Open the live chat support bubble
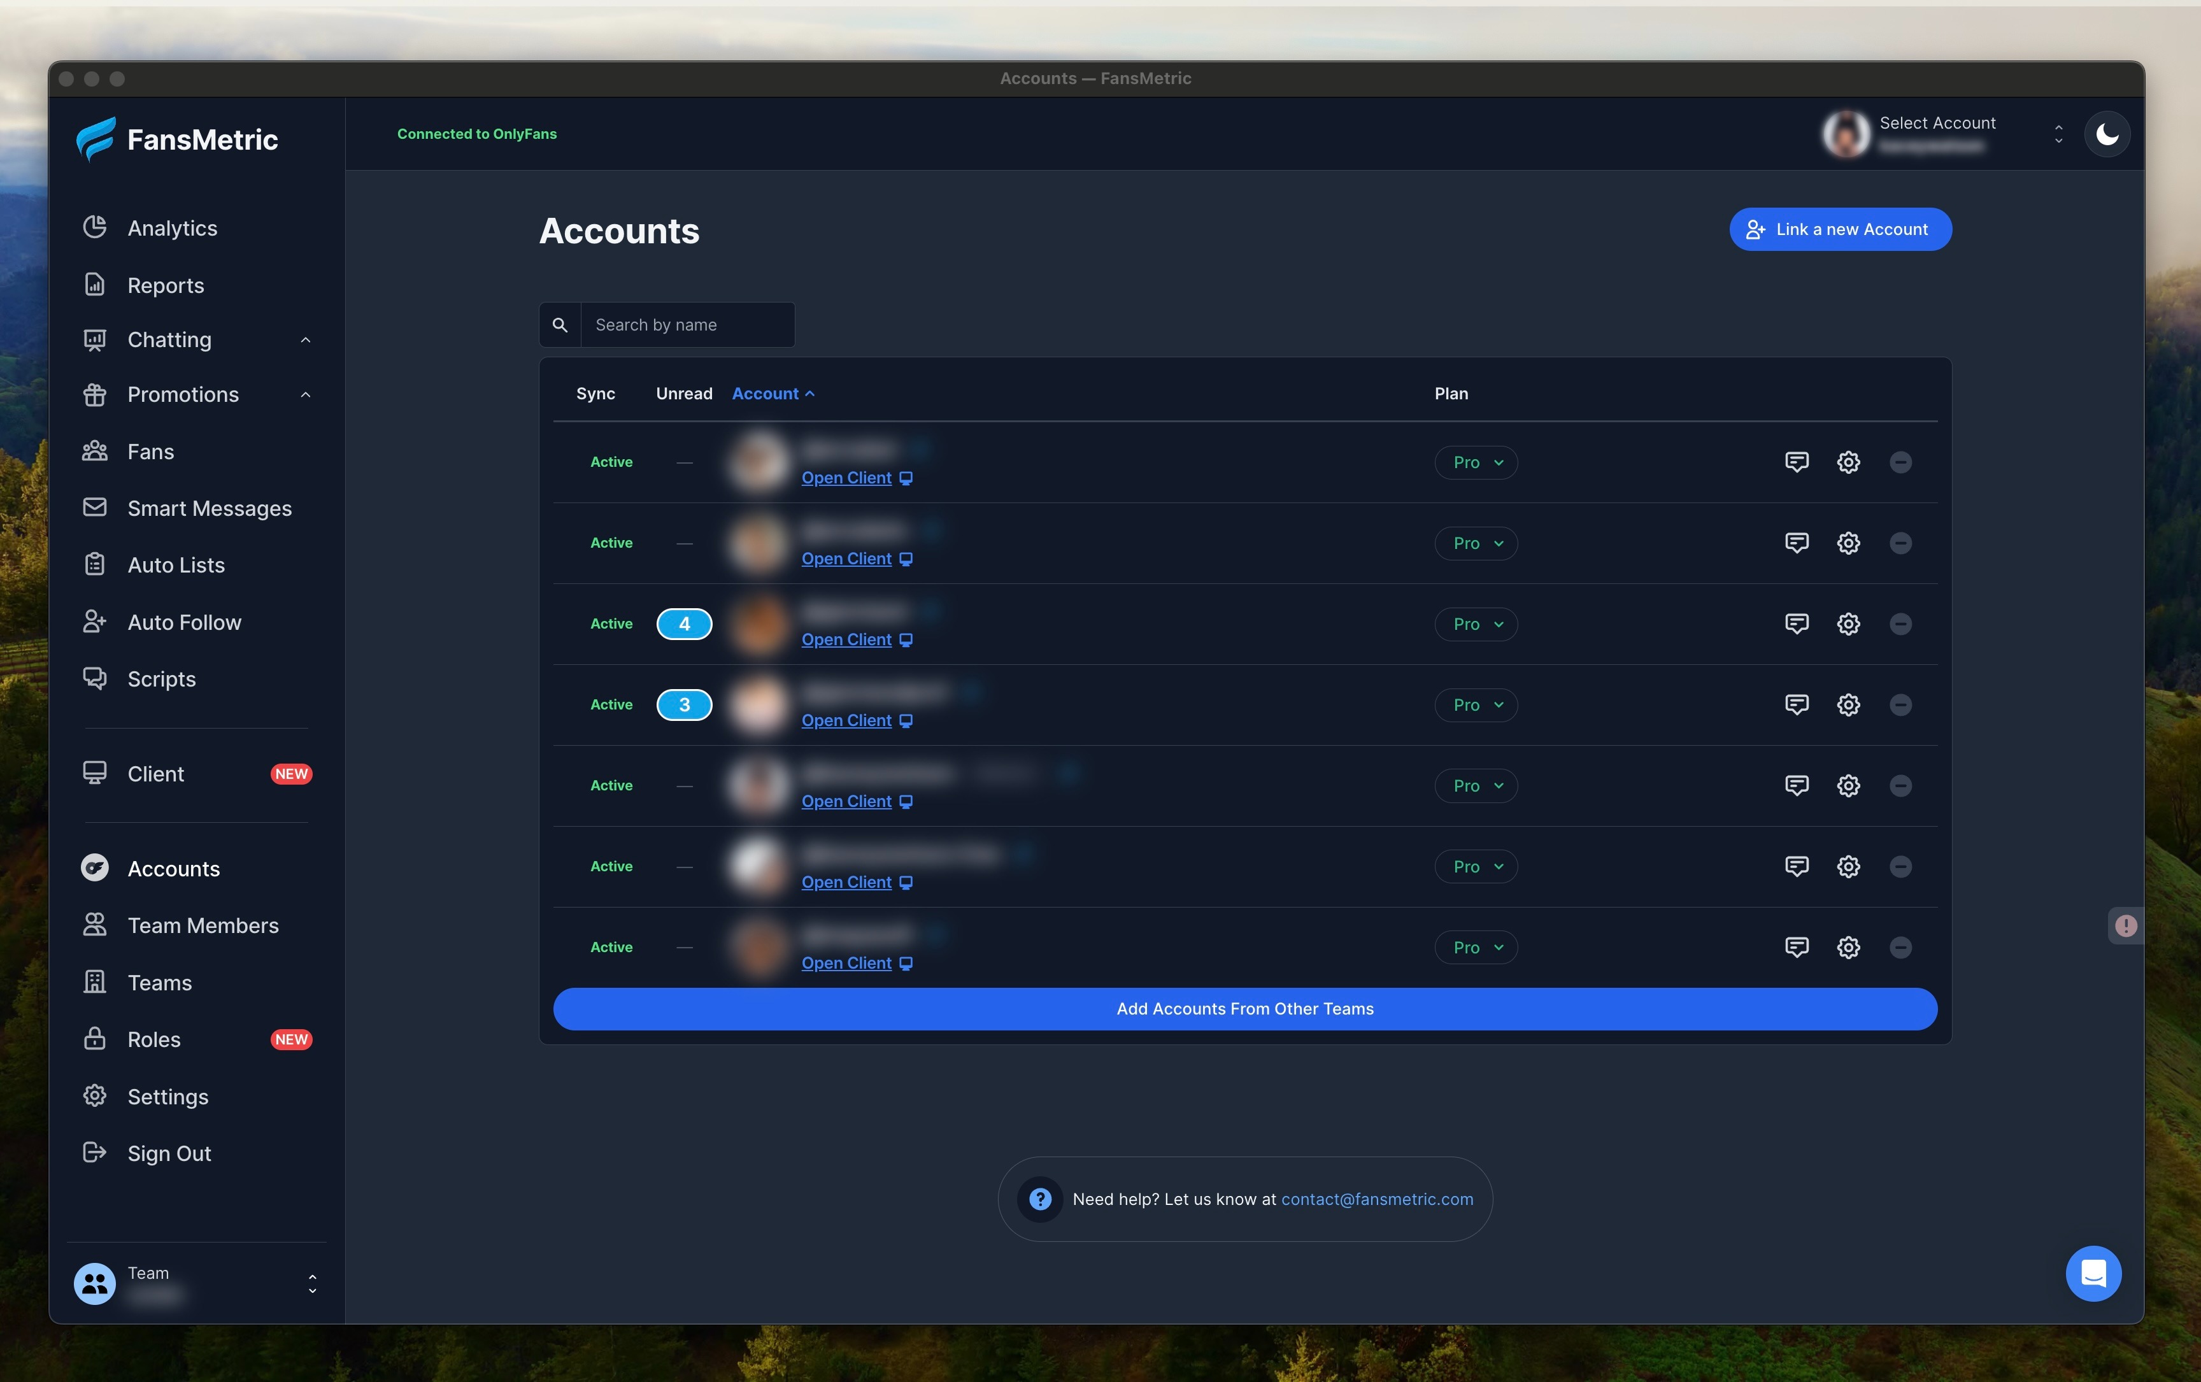 [x=2093, y=1273]
